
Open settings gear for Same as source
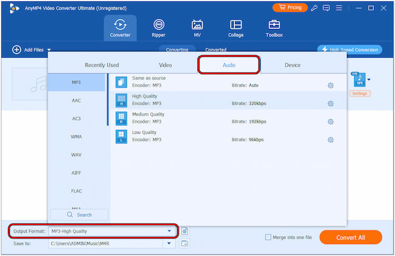coord(330,85)
